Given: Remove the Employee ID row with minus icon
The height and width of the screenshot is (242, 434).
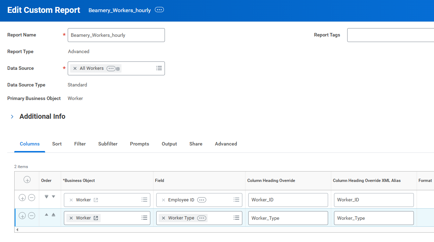Looking at the screenshot, I should tap(32, 198).
